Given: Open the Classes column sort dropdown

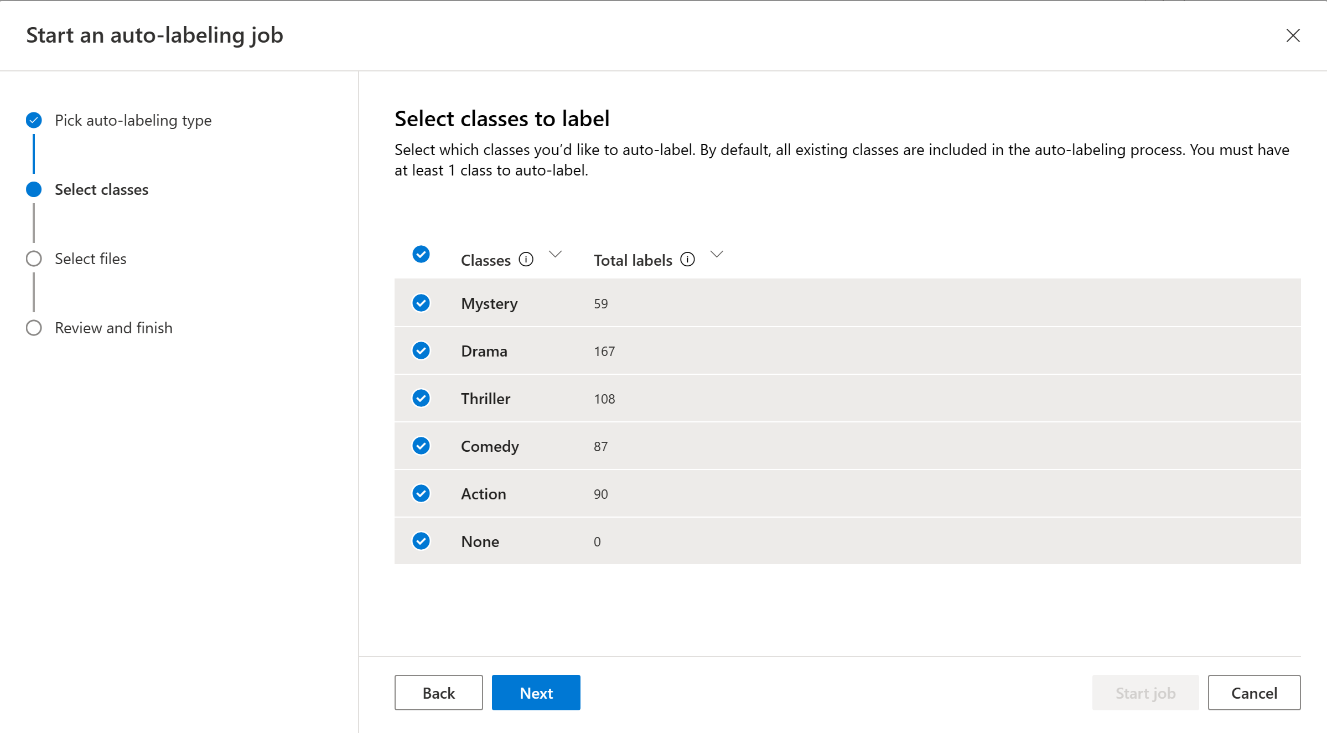Looking at the screenshot, I should click(555, 256).
